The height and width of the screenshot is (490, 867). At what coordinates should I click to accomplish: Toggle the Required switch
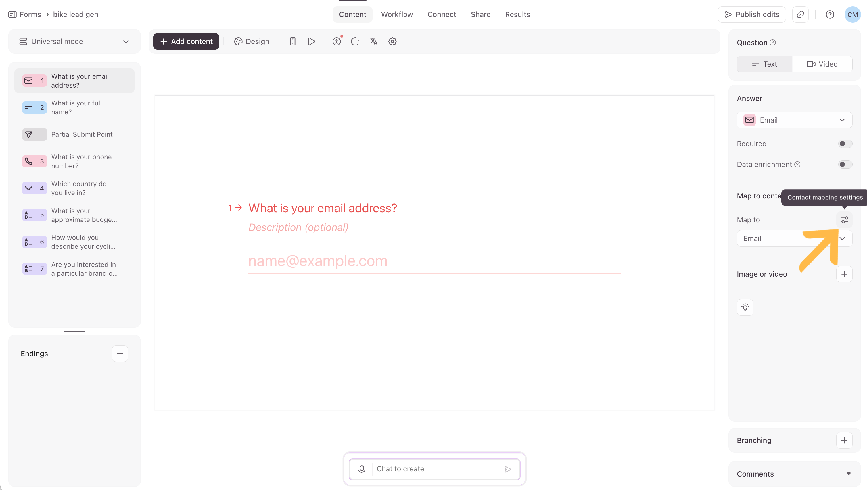(x=845, y=144)
